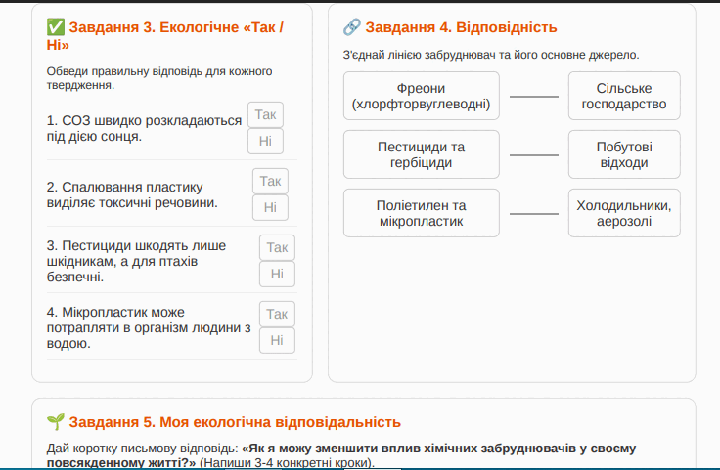Click instruction 'З'єднай лінією забруднювач та його основне джерело'
The width and height of the screenshot is (720, 470).
click(x=491, y=55)
